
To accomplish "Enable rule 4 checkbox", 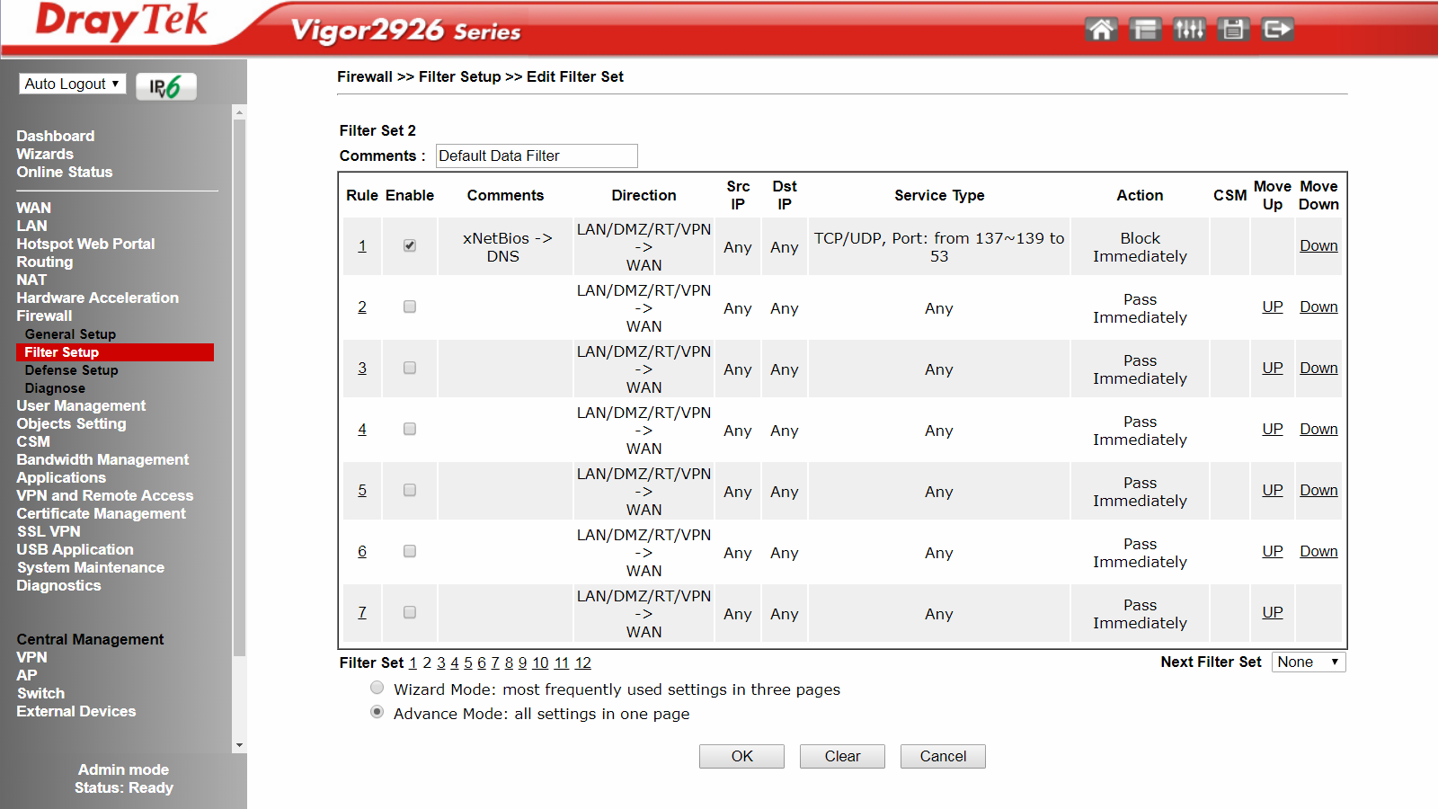I will click(410, 429).
